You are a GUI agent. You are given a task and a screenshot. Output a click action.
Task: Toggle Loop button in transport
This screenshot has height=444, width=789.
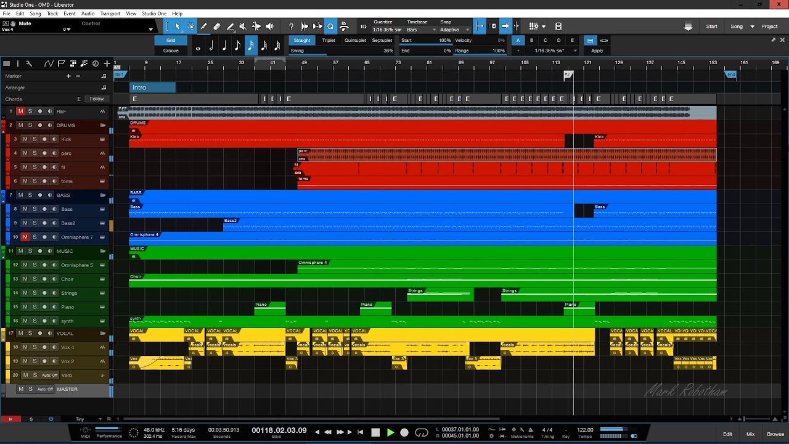coord(422,433)
